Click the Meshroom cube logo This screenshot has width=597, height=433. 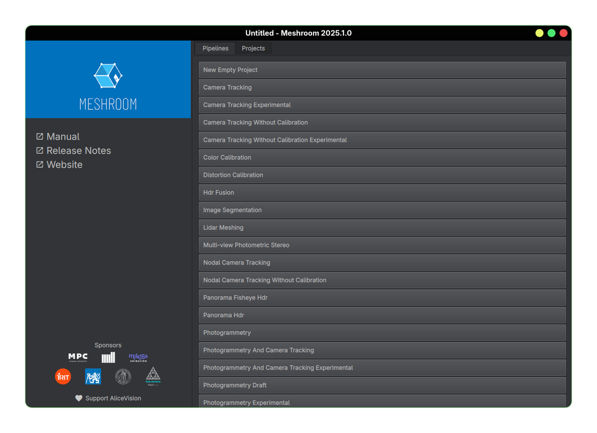(108, 75)
